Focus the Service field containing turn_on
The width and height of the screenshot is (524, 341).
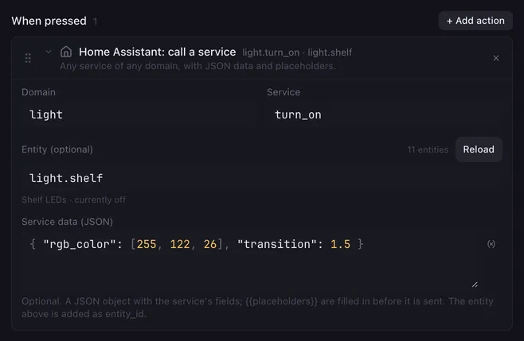(385, 114)
